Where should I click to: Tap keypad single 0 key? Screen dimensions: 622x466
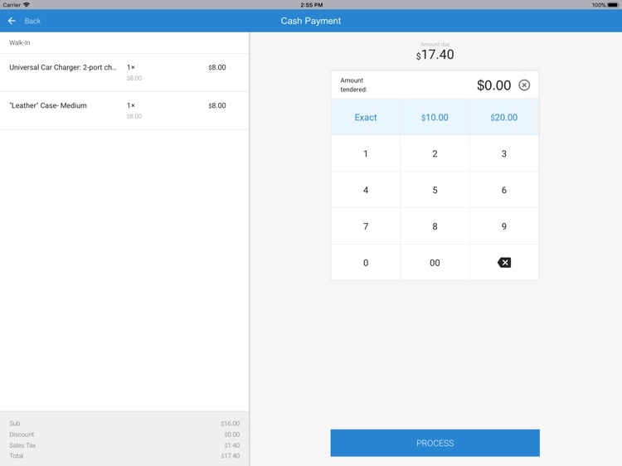(x=366, y=263)
